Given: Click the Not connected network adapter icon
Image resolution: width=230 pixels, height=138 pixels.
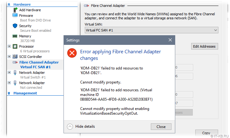Looking at the screenshot, I should pyautogui.click(x=15, y=83).
